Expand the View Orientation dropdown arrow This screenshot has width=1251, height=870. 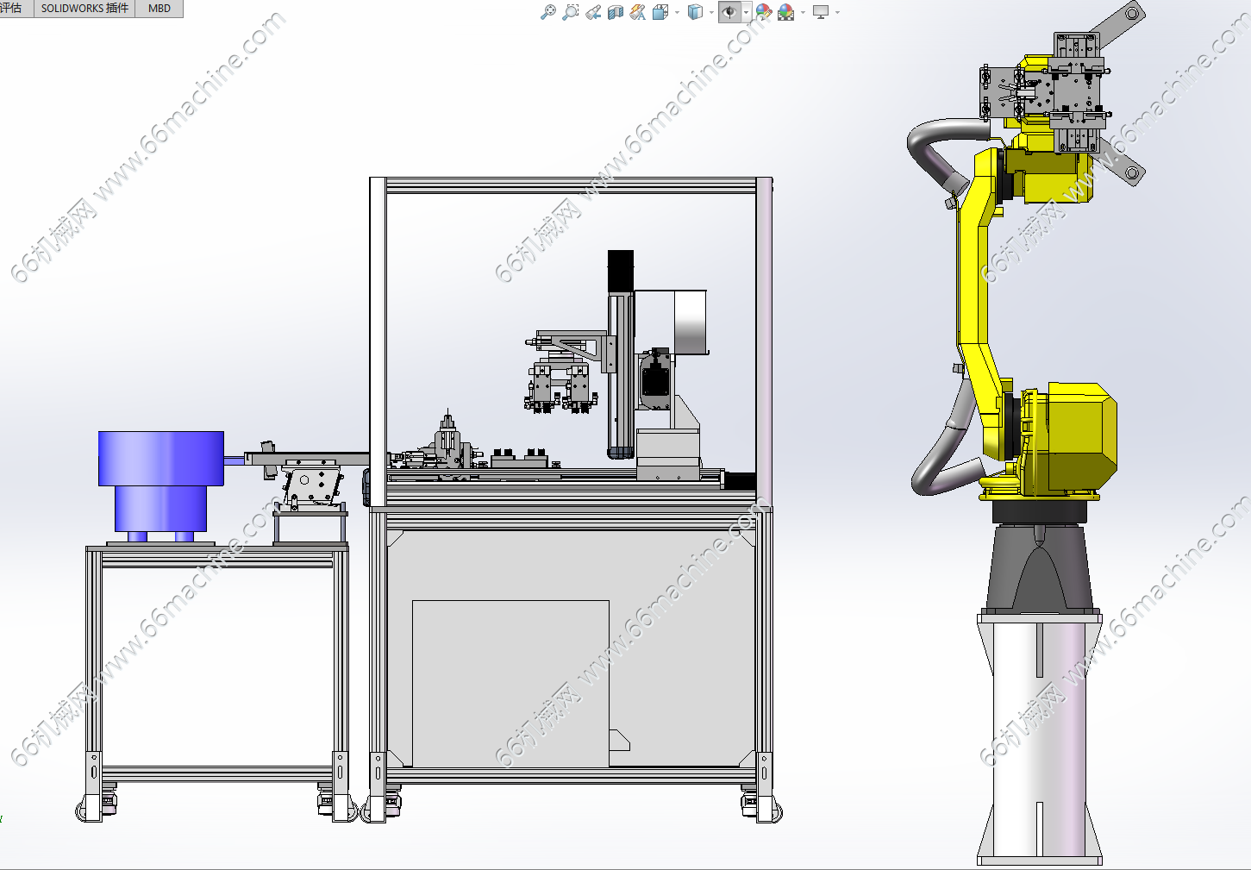coord(677,13)
